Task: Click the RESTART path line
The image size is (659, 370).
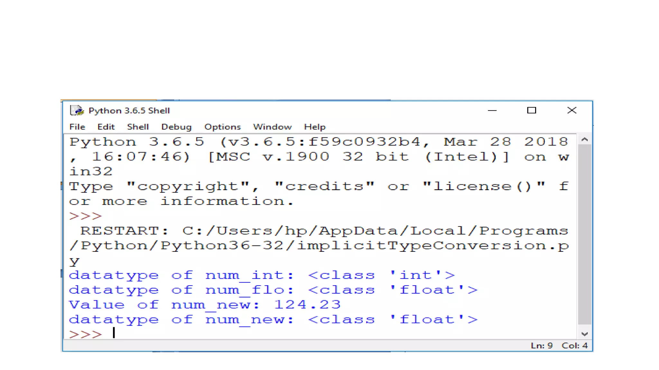Action: [x=319, y=246]
